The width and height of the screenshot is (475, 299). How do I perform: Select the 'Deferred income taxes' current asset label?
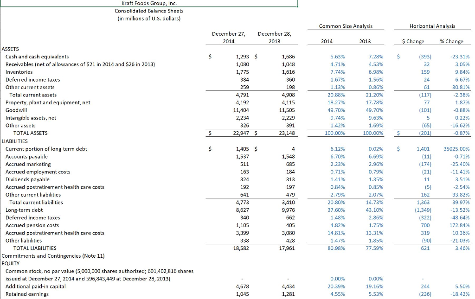coord(33,80)
